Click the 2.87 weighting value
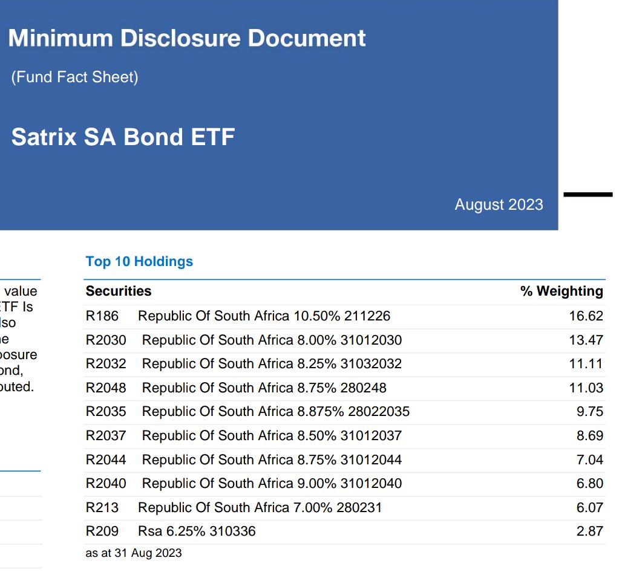This screenshot has height=575, width=622. 590,531
